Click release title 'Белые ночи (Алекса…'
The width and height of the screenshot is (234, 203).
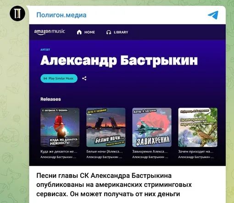(x=105, y=152)
